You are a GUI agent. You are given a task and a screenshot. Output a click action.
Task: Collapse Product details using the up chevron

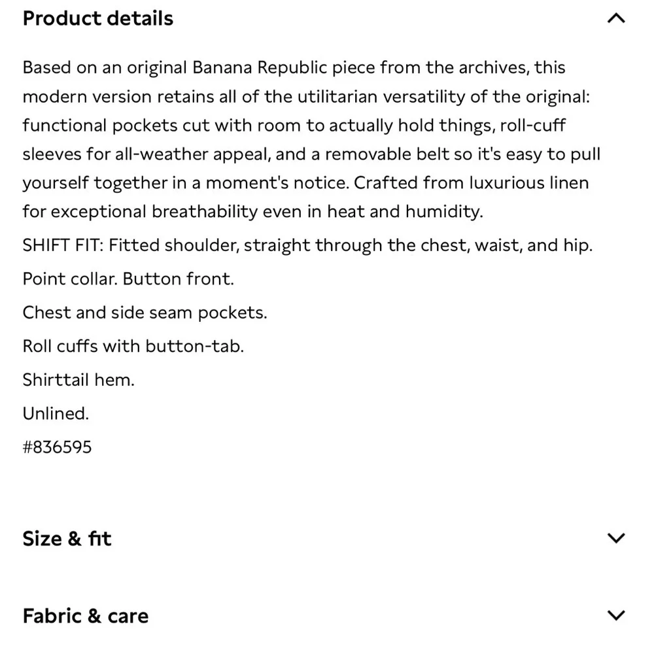[x=616, y=18]
